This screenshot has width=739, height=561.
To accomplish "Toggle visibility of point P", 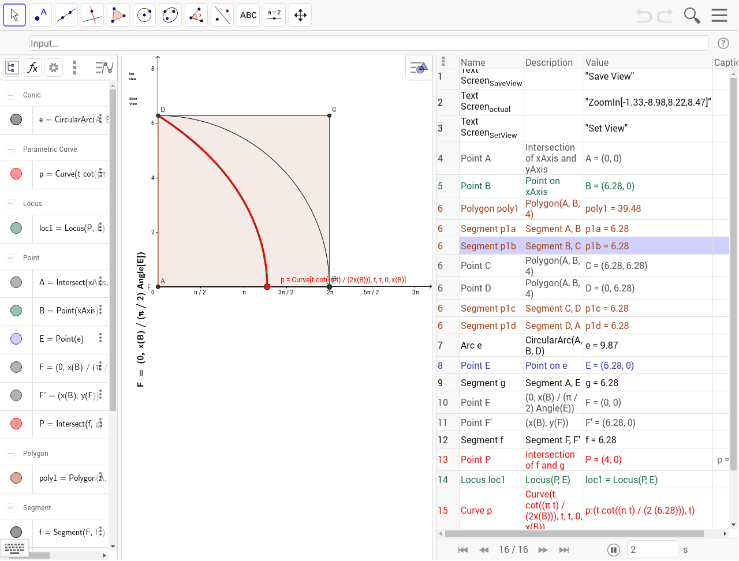I will click(x=16, y=424).
